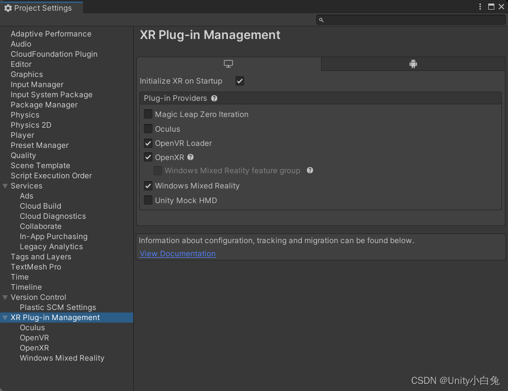Open Package Manager settings
The image size is (508, 391).
click(x=44, y=105)
